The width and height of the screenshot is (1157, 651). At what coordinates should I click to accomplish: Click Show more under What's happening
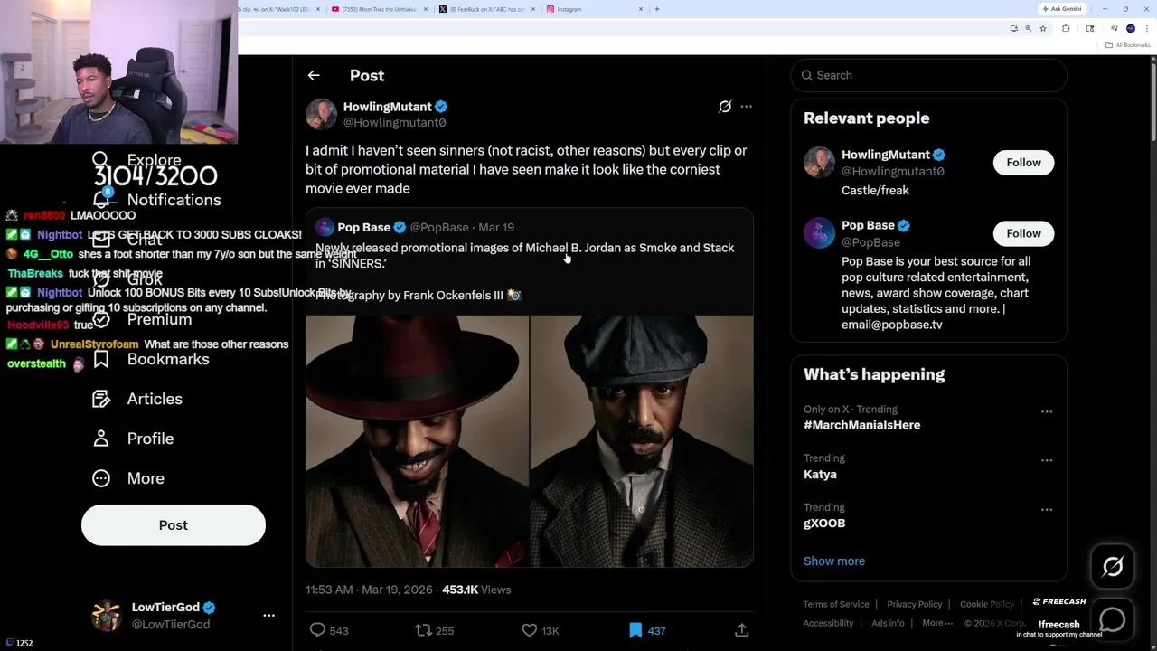click(x=834, y=561)
